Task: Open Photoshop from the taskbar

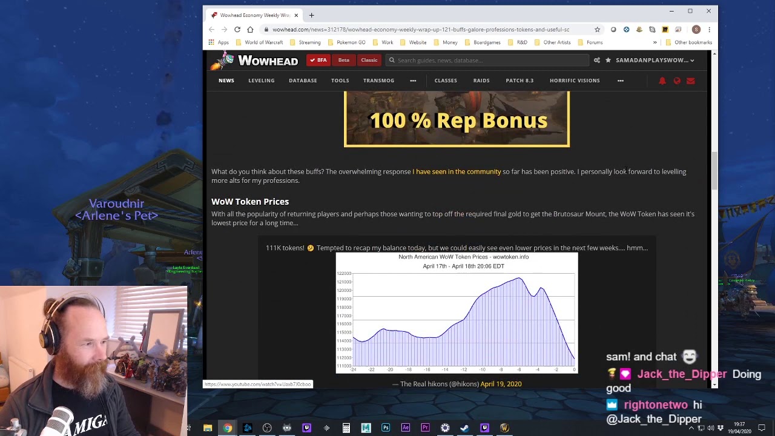Action: coord(386,428)
